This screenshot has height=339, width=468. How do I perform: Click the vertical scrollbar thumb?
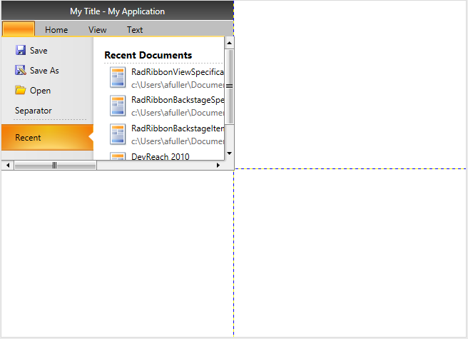click(x=229, y=86)
